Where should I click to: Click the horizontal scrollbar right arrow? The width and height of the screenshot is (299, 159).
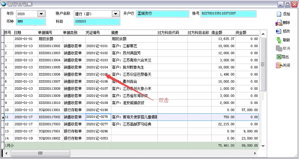255,153
